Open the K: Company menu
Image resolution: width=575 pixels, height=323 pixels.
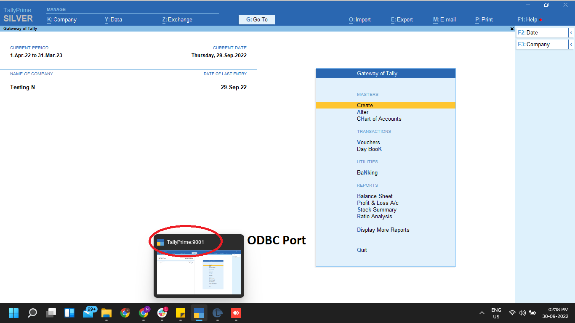[x=62, y=19]
